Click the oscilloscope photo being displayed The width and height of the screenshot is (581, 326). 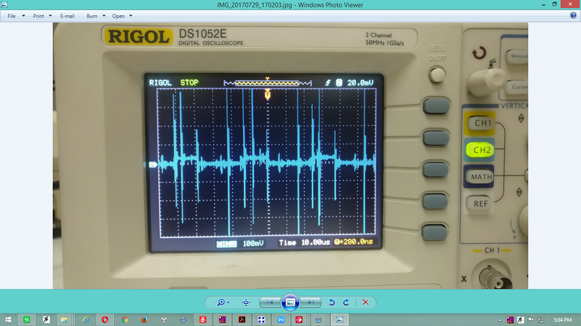coord(290,156)
